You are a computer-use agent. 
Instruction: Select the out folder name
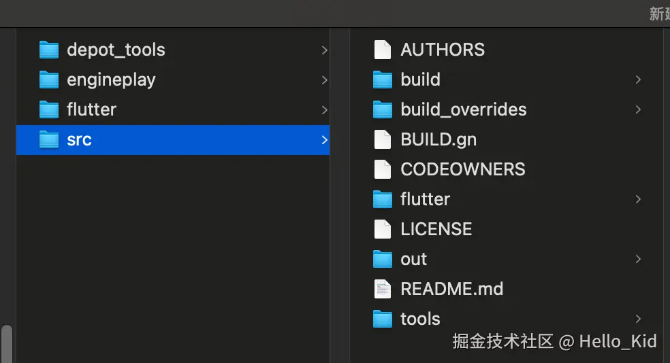pyautogui.click(x=413, y=260)
